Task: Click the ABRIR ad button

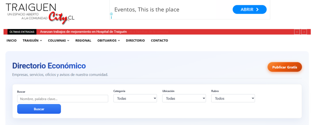Action: click(x=249, y=9)
